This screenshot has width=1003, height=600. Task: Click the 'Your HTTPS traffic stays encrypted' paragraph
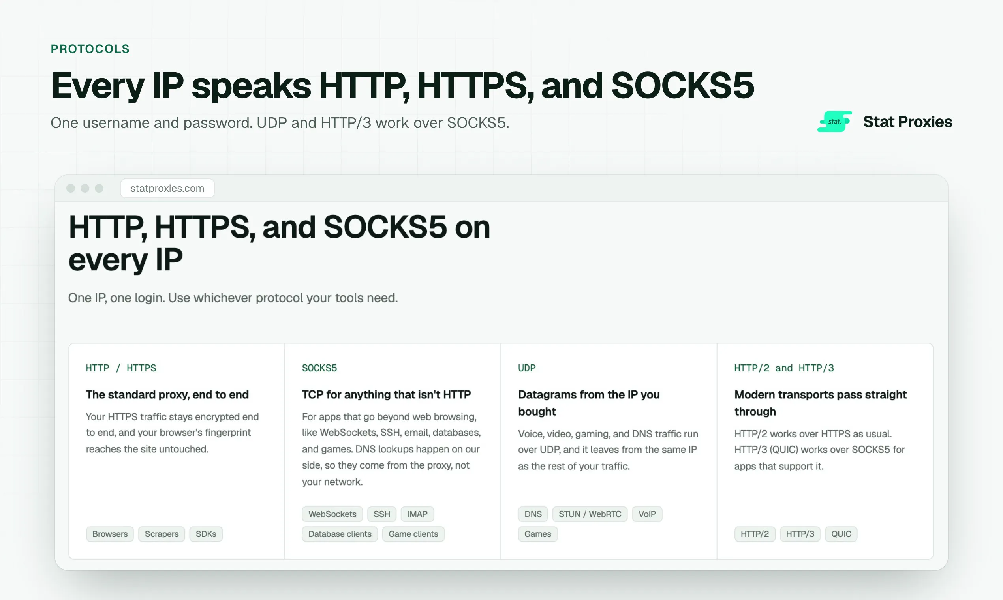tap(172, 433)
